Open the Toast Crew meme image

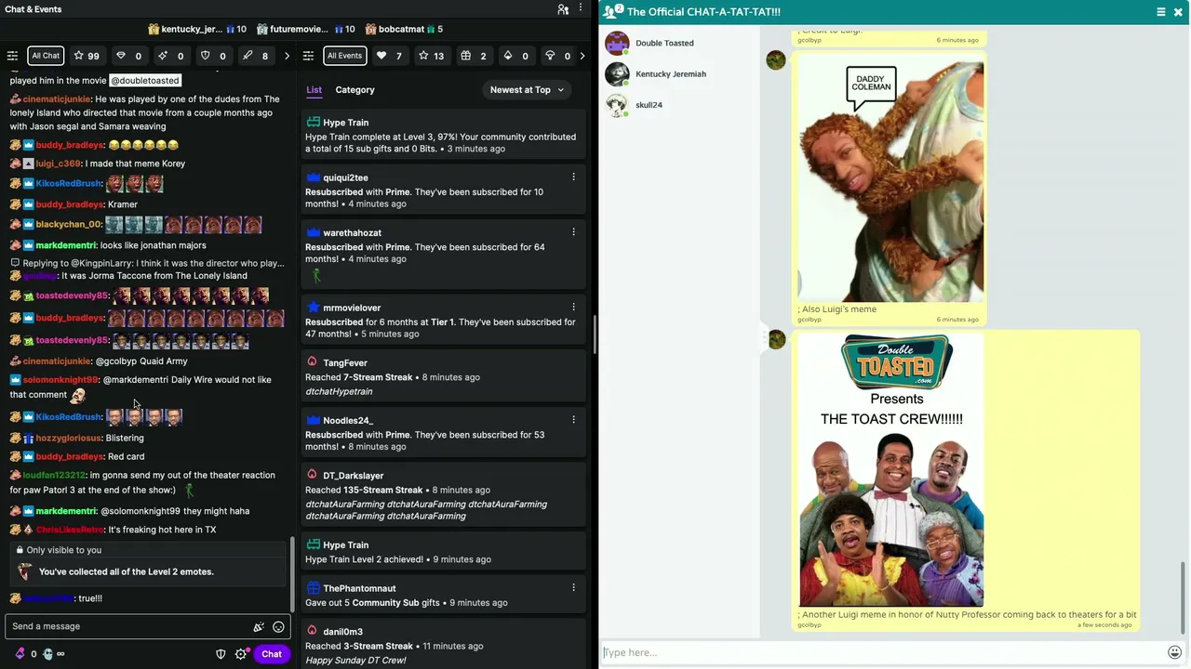click(891, 470)
